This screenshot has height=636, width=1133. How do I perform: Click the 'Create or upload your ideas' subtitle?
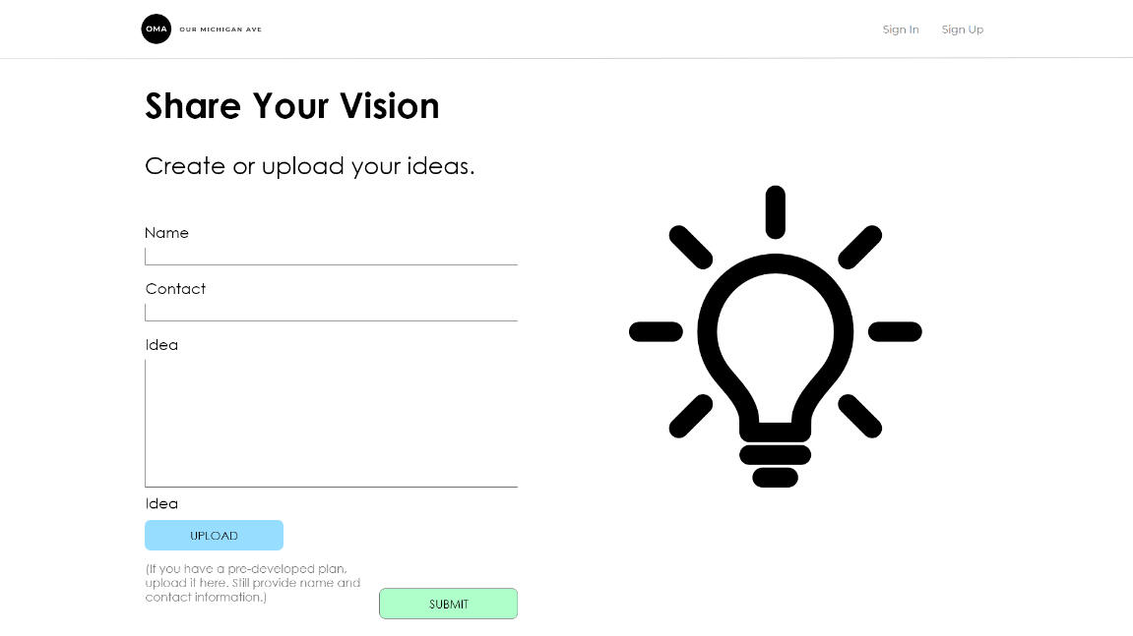(x=309, y=166)
